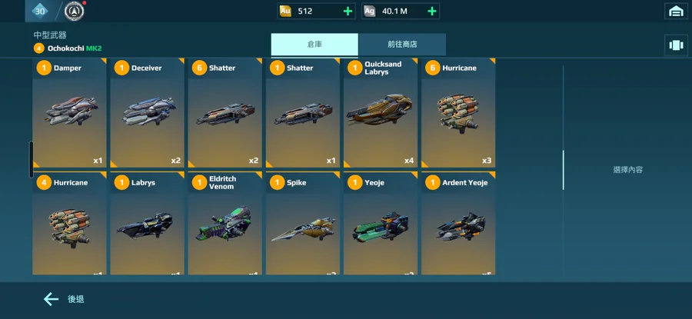Open the robot loadout icon below hangar

pos(676,45)
